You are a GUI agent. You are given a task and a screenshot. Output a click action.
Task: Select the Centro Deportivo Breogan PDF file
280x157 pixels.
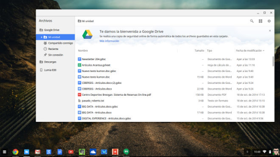[x=116, y=95]
